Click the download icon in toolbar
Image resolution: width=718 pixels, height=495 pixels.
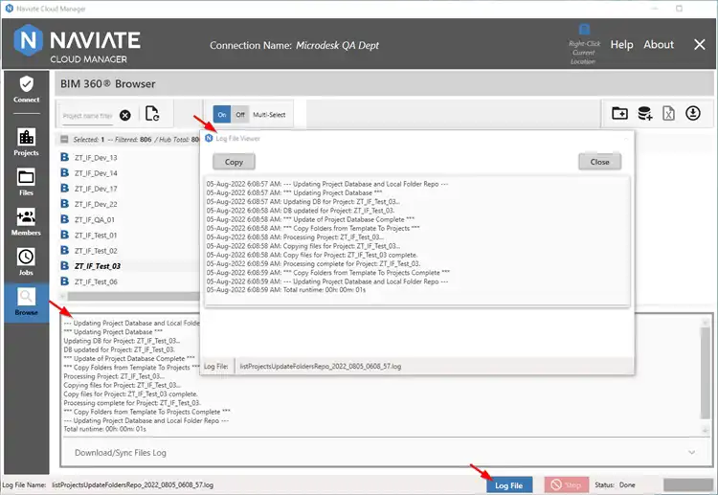click(x=693, y=113)
